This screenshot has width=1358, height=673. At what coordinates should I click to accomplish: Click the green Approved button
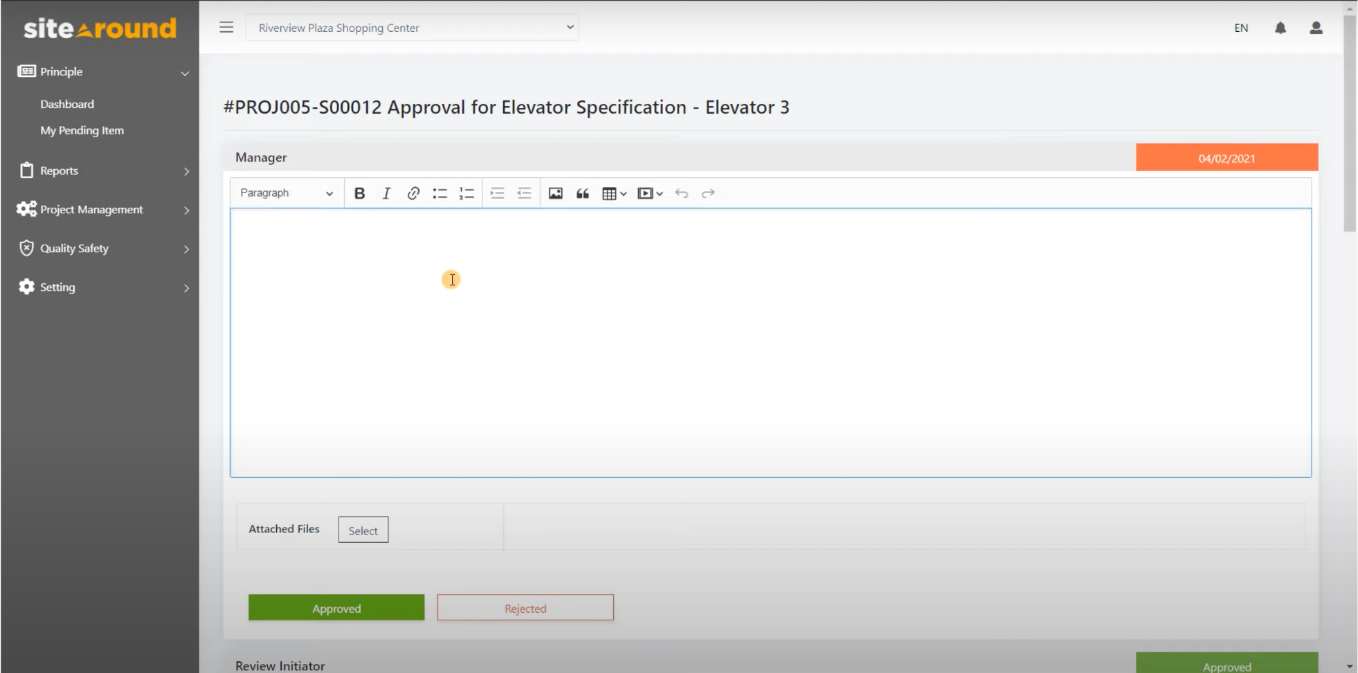336,608
